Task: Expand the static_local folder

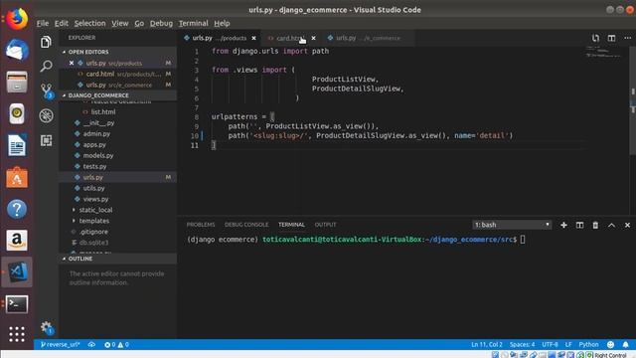Action: pos(95,210)
